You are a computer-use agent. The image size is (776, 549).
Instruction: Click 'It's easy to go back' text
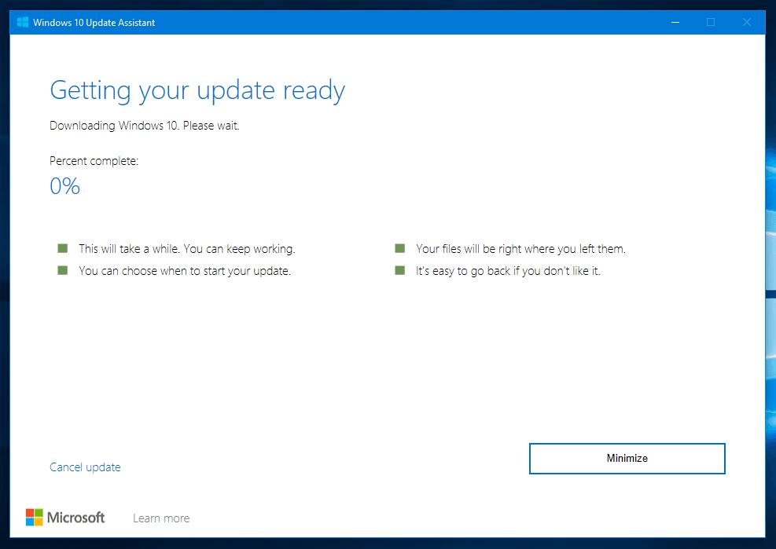pyautogui.click(x=508, y=271)
